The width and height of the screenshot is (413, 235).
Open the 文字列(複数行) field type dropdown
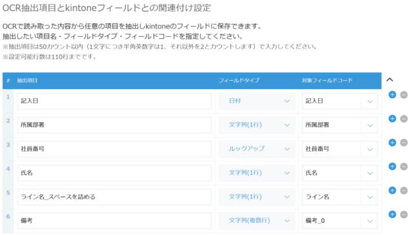click(x=257, y=221)
